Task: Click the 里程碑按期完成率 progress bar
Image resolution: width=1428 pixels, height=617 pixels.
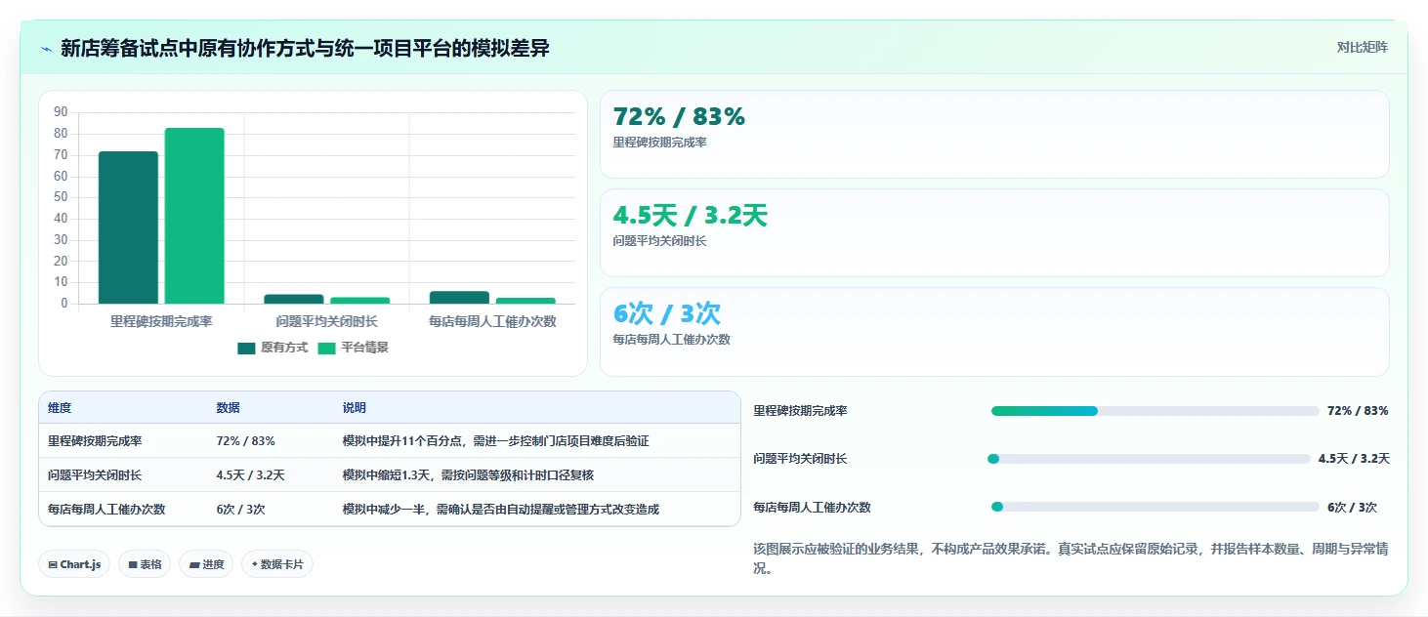Action: coord(1155,411)
